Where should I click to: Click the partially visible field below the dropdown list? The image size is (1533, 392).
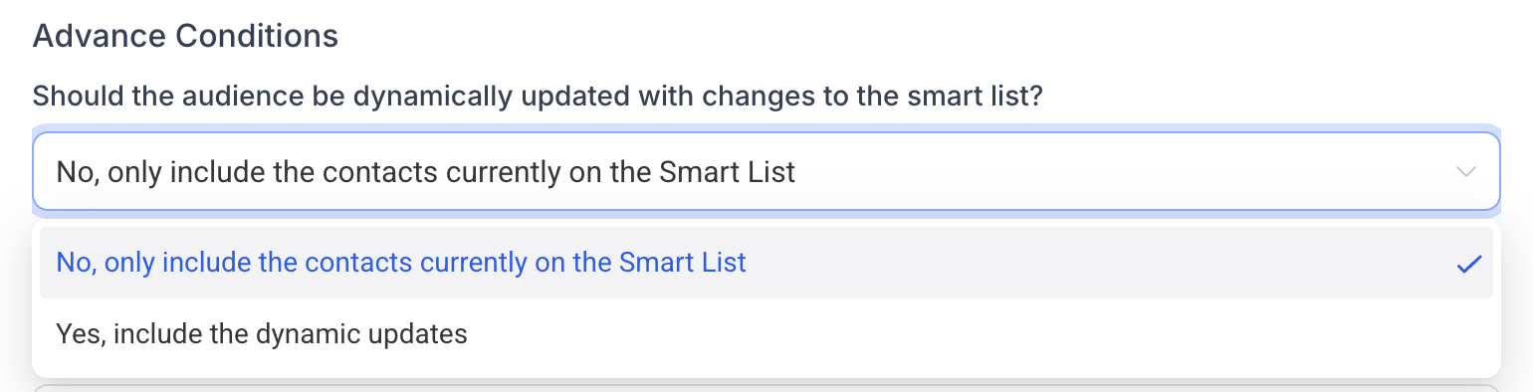pyautogui.click(x=766, y=387)
